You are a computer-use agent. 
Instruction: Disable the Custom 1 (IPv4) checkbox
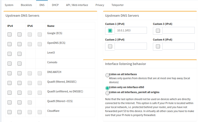tap(110, 31)
